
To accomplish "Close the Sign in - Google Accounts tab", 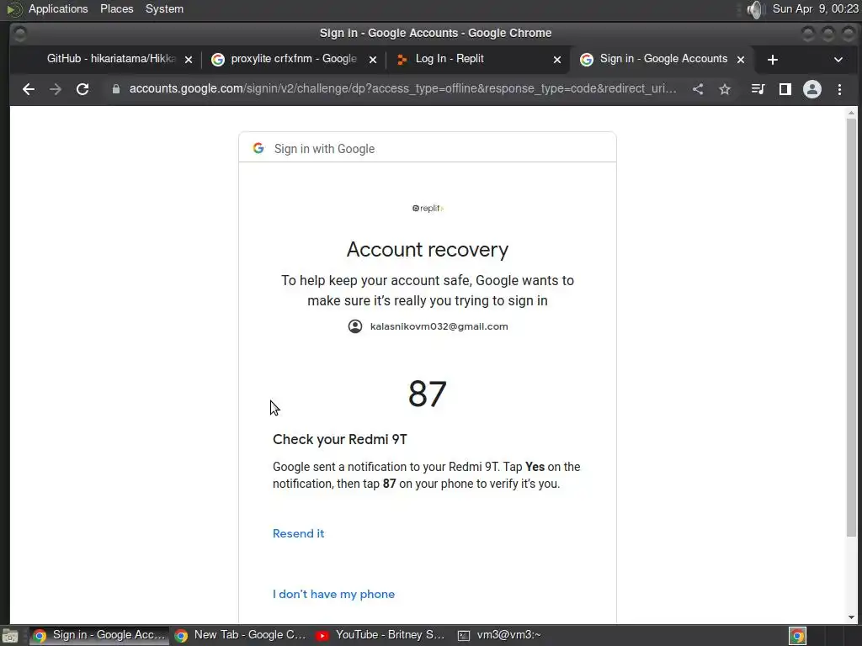I will coord(741,60).
